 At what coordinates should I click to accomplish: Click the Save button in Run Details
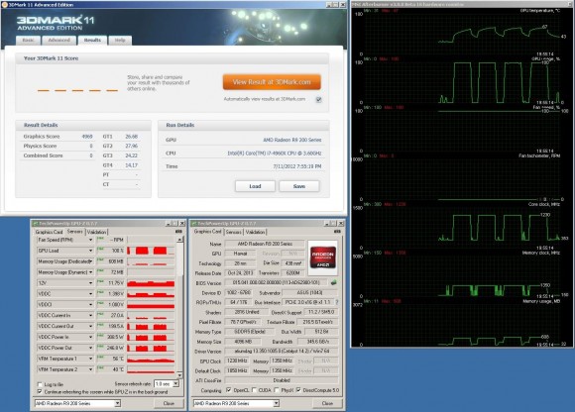[x=298, y=186]
